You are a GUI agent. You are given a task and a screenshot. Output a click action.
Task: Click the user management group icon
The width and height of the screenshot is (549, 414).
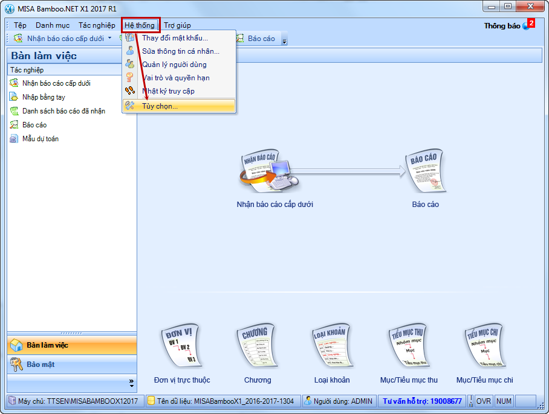(x=130, y=65)
